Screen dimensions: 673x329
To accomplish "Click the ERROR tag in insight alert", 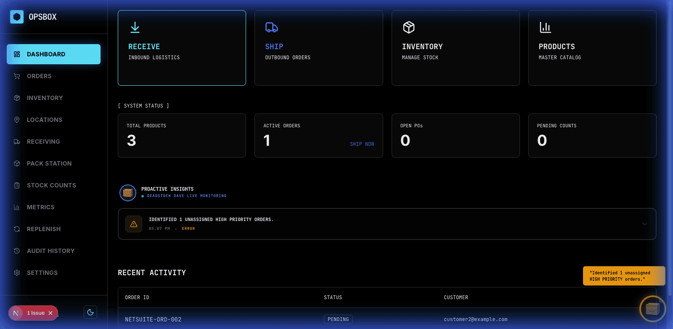I will point(188,229).
